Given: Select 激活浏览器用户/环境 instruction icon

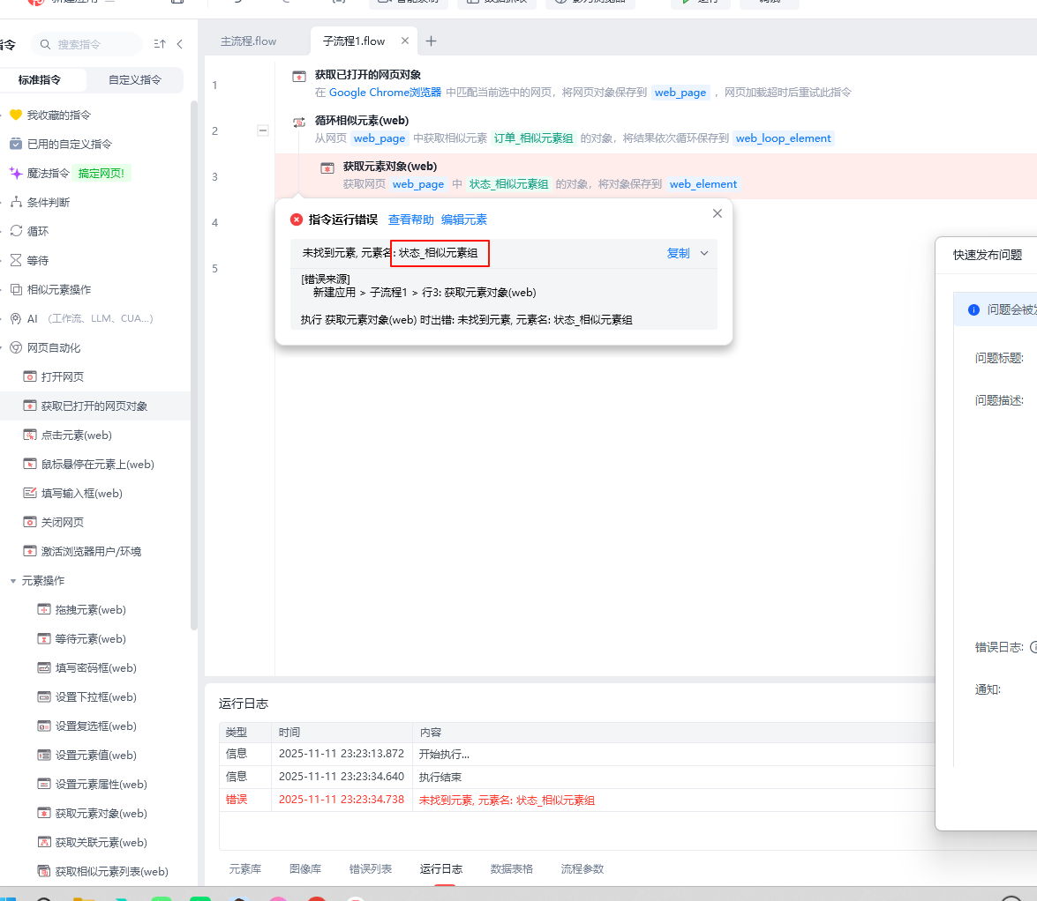Looking at the screenshot, I should point(30,551).
